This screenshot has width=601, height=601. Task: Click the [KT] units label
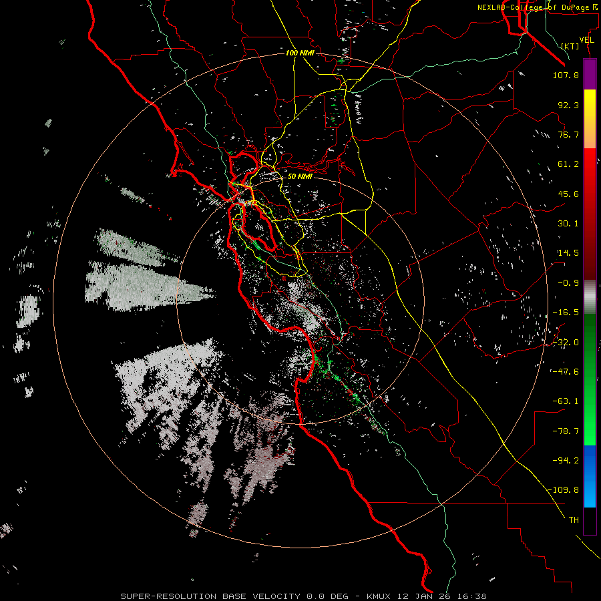570,46
